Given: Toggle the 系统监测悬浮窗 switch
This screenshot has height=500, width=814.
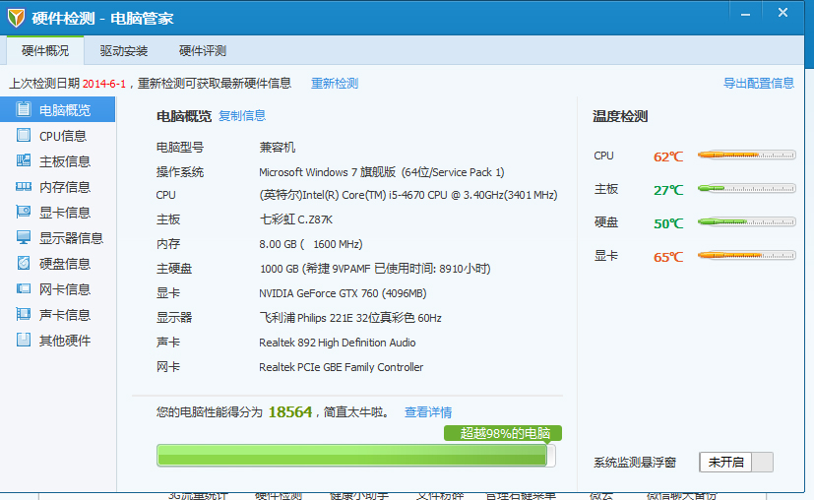Looking at the screenshot, I should [736, 462].
